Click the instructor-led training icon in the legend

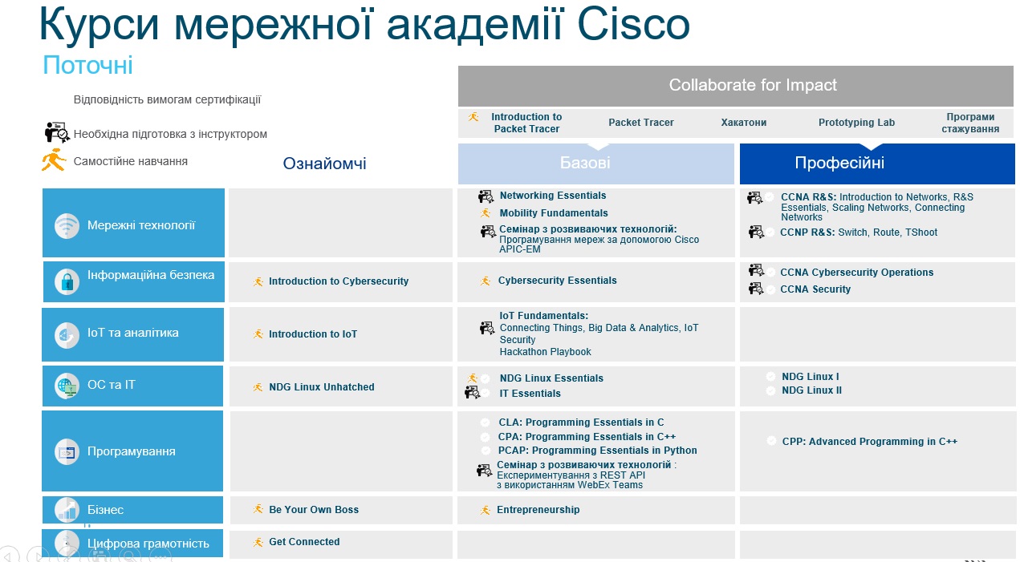pyautogui.click(x=57, y=132)
